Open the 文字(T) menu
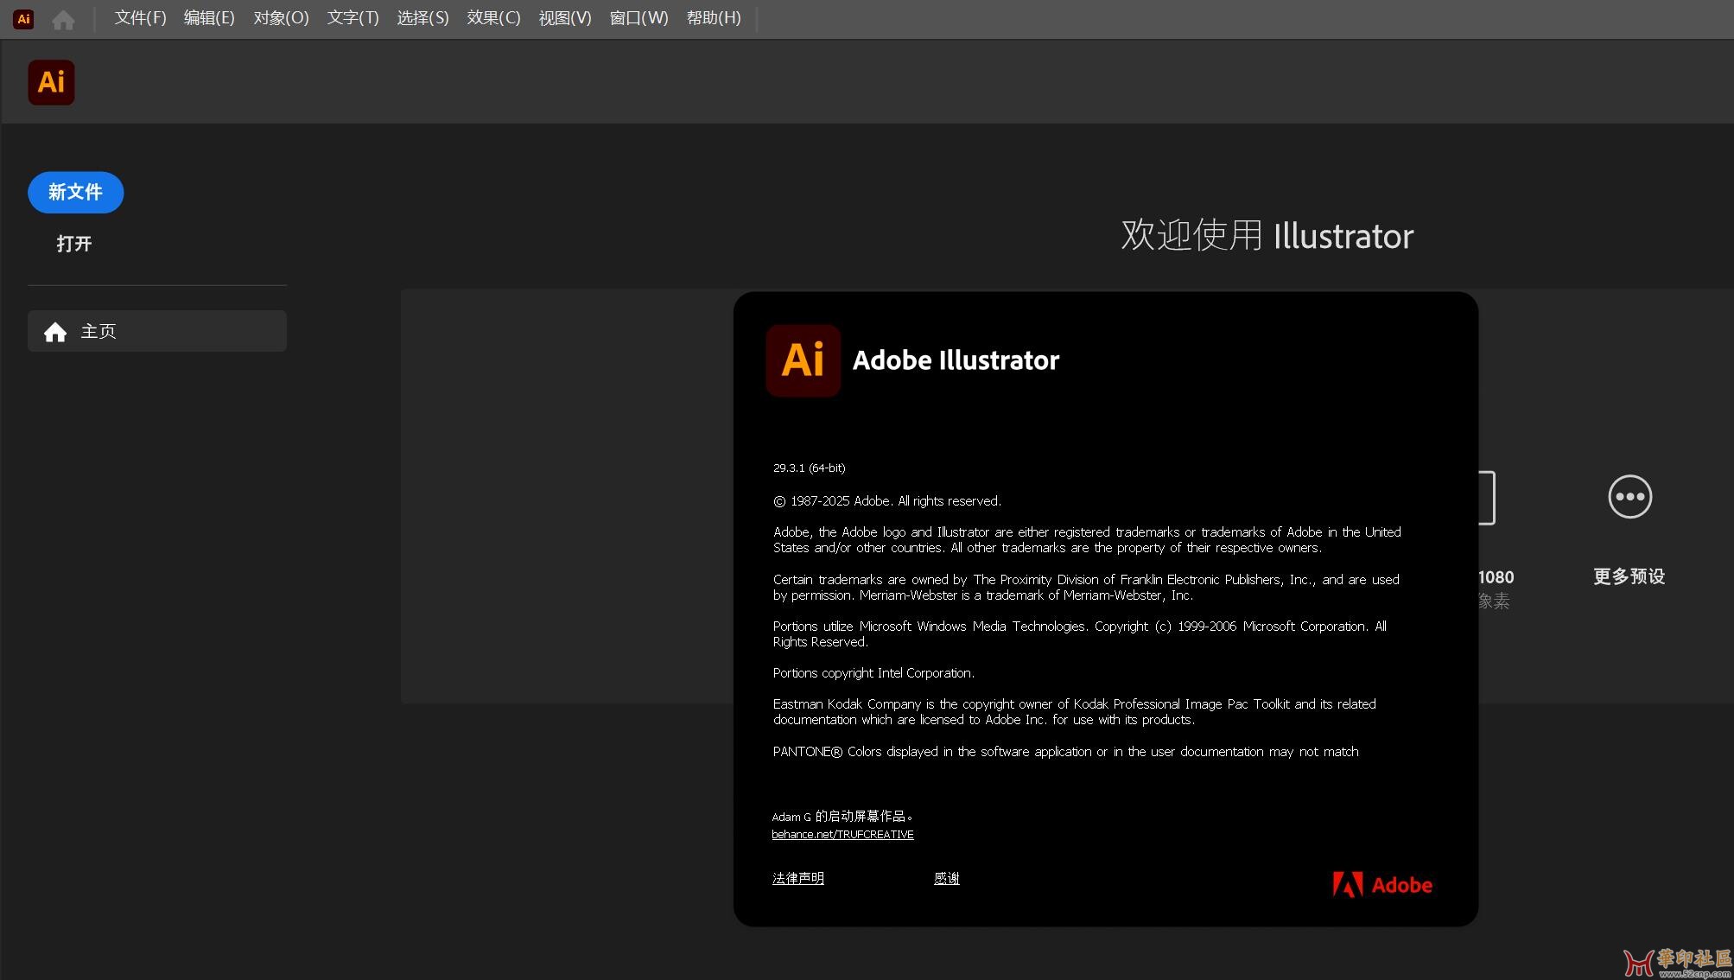The height and width of the screenshot is (980, 1734). tap(353, 18)
